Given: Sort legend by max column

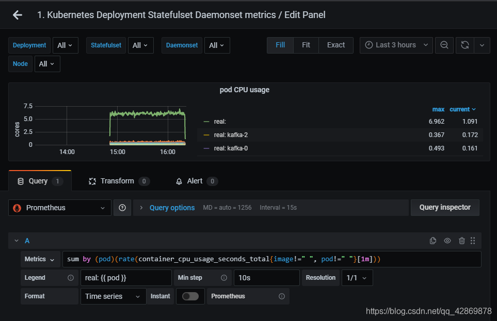Looking at the screenshot, I should (x=438, y=109).
